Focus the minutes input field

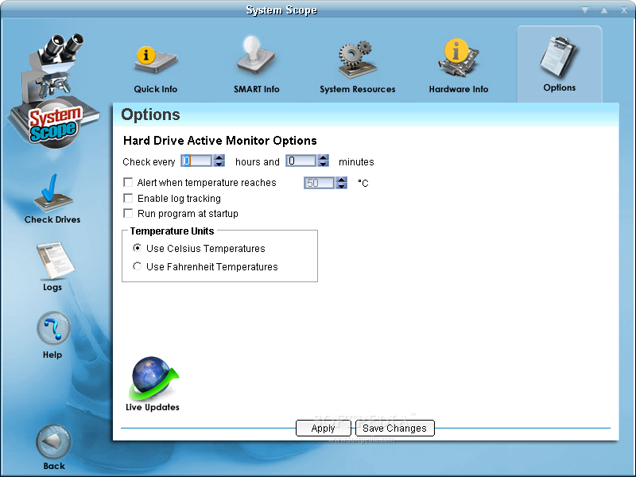point(301,161)
